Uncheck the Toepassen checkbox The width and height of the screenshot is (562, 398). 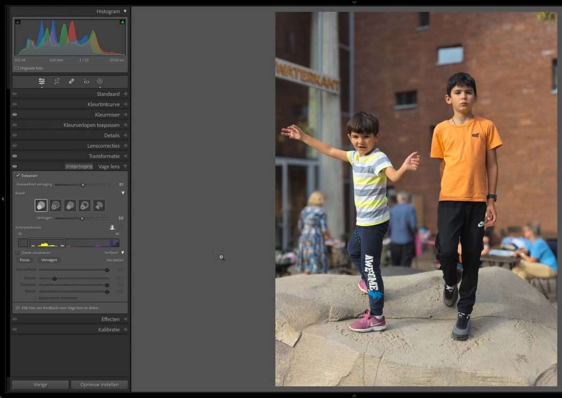click(x=18, y=176)
